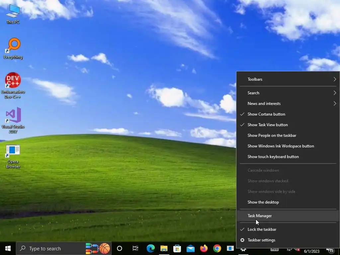The image size is (340, 255).
Task: Open the Windows Start menu
Action: [x=8, y=248]
